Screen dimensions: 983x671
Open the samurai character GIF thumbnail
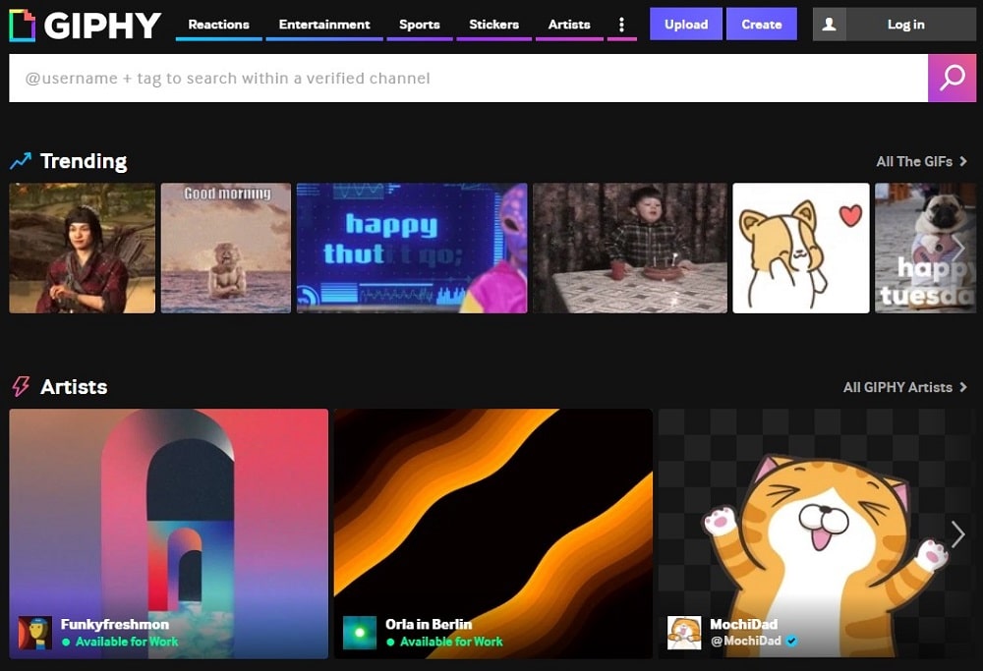[x=83, y=249]
